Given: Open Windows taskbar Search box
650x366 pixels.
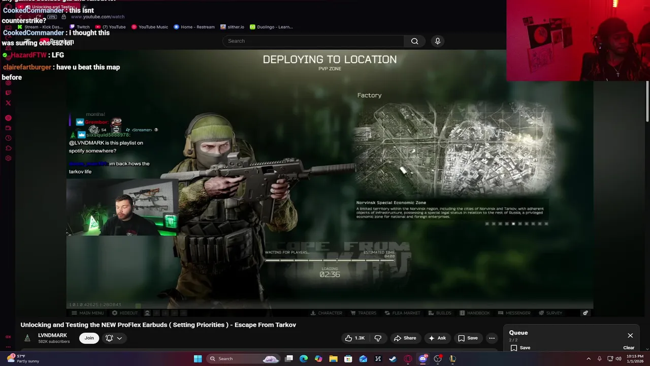Looking at the screenshot, I should click(x=244, y=358).
